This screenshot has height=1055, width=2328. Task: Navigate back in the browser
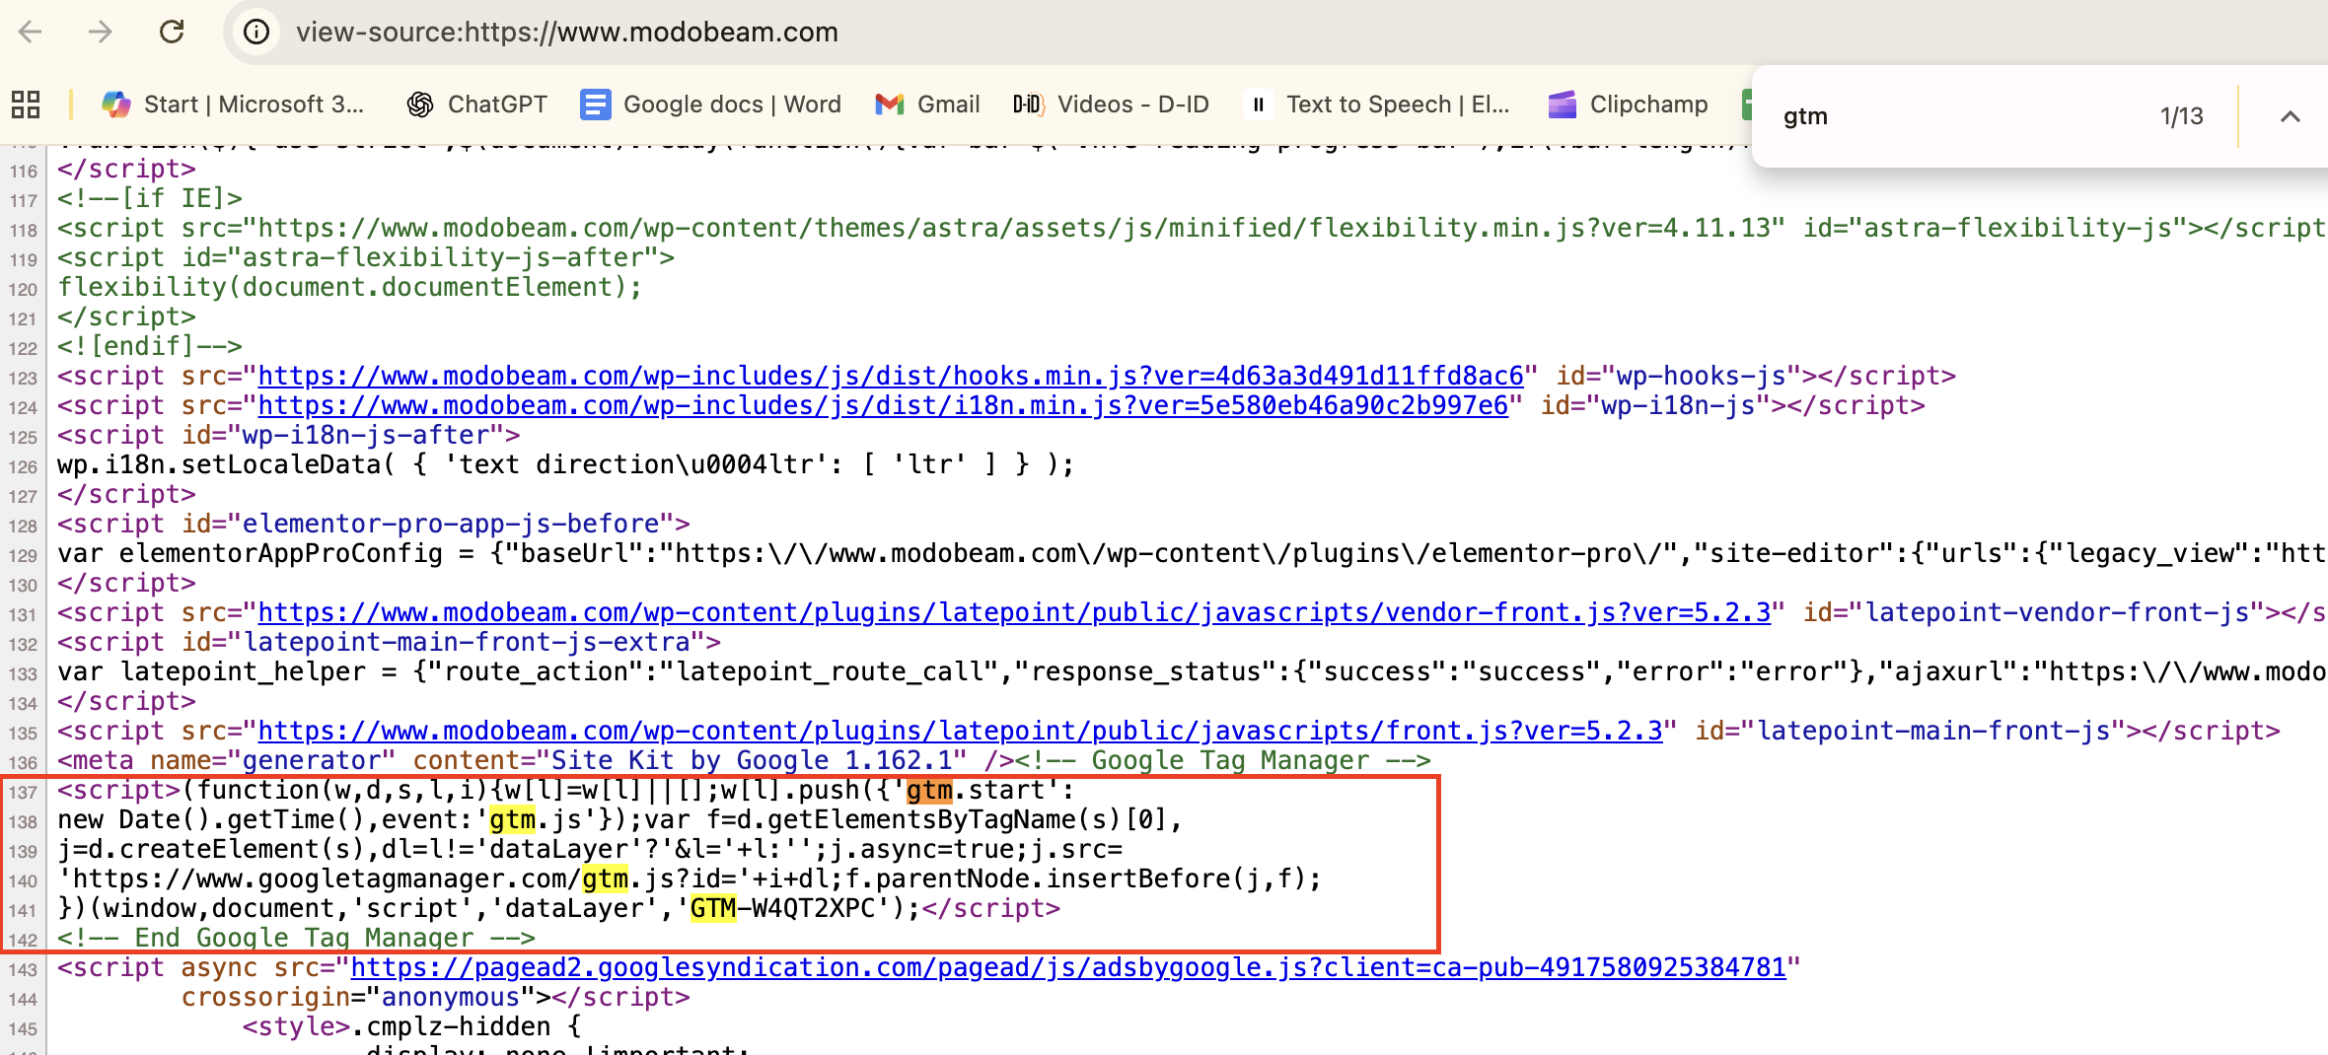31,32
